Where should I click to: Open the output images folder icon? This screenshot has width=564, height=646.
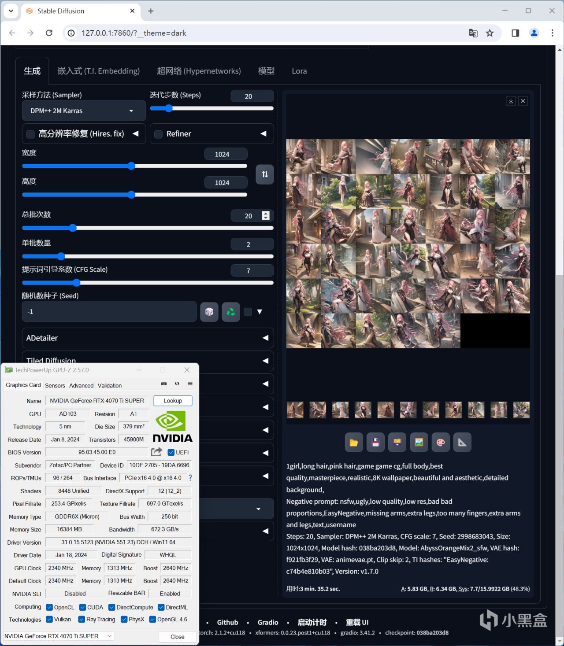pyautogui.click(x=354, y=443)
